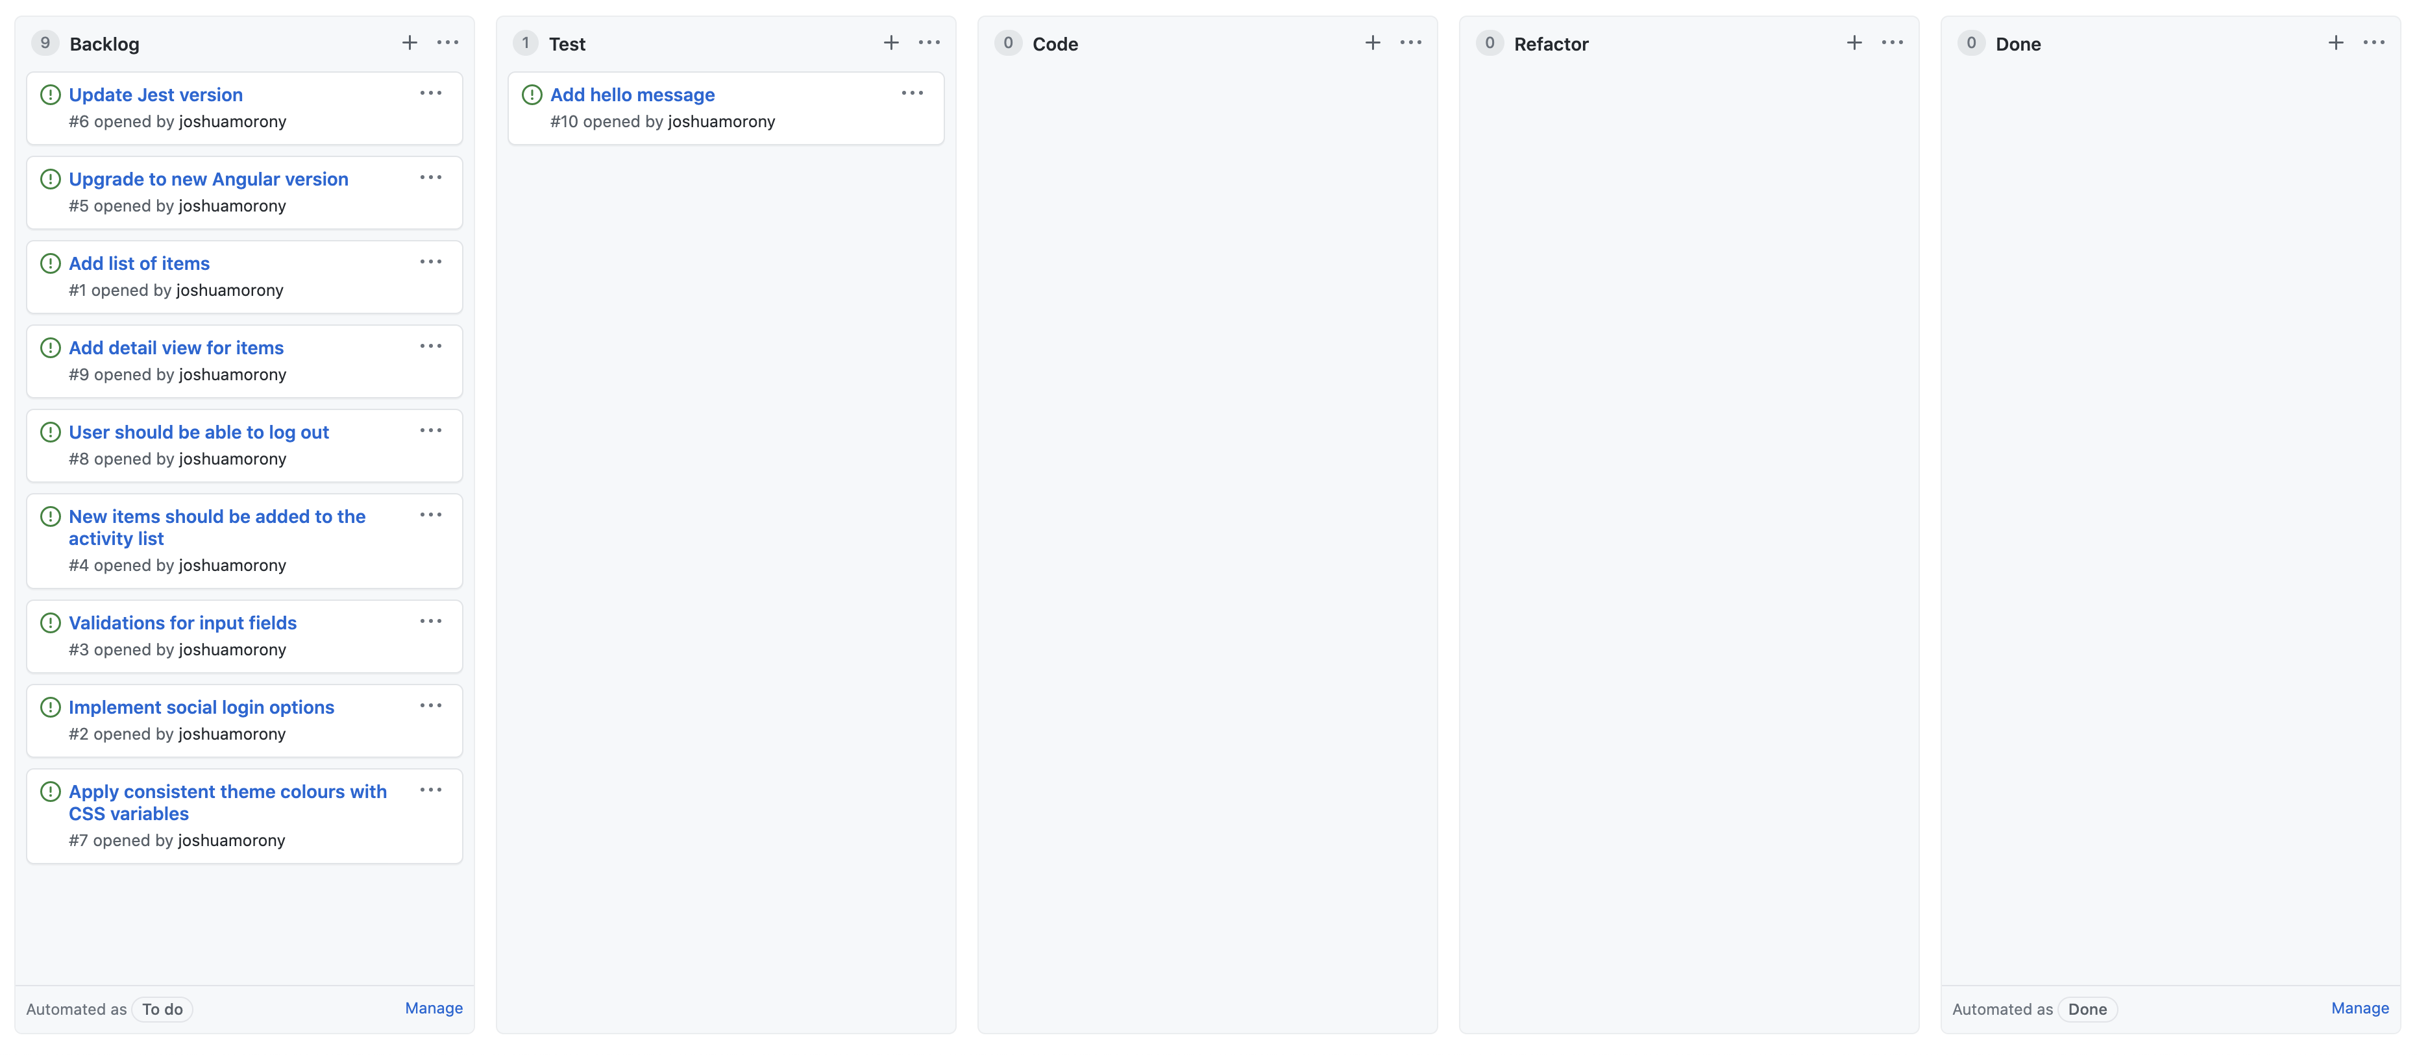
Task: Click Test column card count badge
Action: point(526,43)
